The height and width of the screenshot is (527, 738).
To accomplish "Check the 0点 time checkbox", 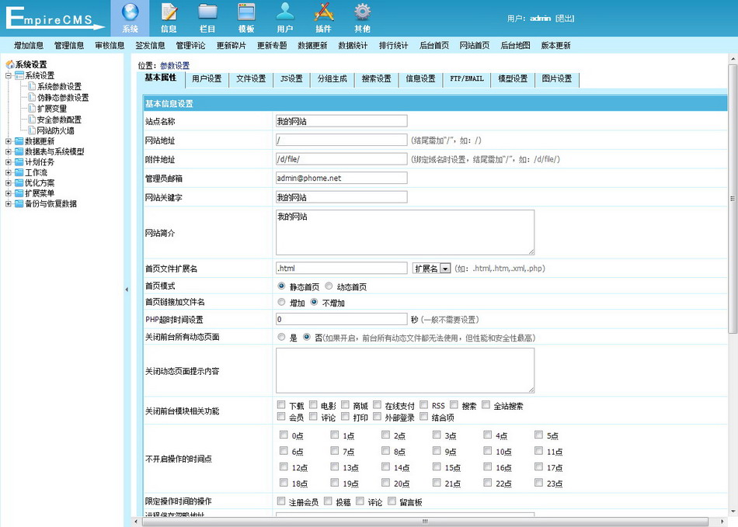I will click(x=284, y=435).
